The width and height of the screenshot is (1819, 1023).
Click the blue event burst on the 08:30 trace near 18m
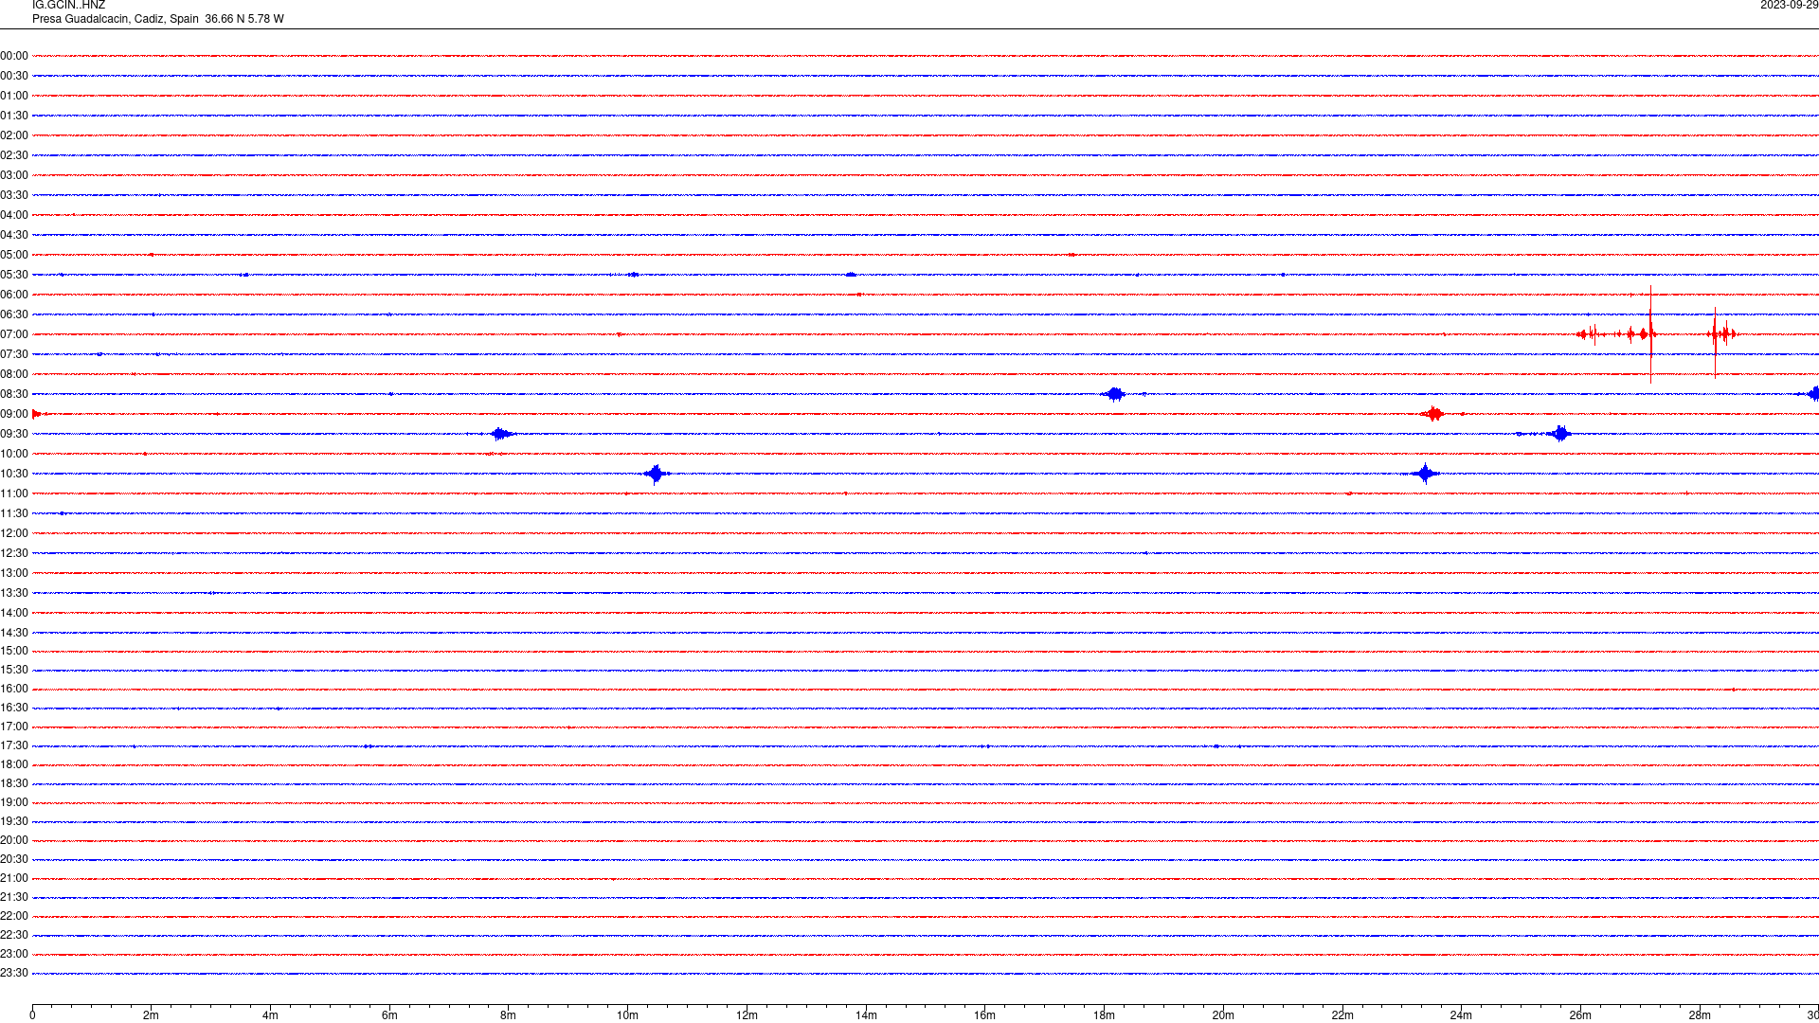tap(1115, 394)
